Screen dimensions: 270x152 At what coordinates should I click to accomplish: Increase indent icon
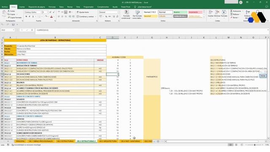73,16
